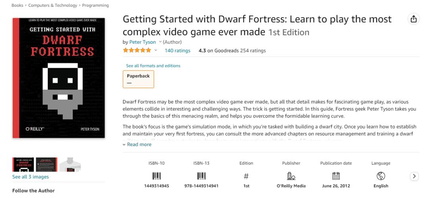Select the Paperback format option
The height and width of the screenshot is (198, 429).
pos(139,79)
